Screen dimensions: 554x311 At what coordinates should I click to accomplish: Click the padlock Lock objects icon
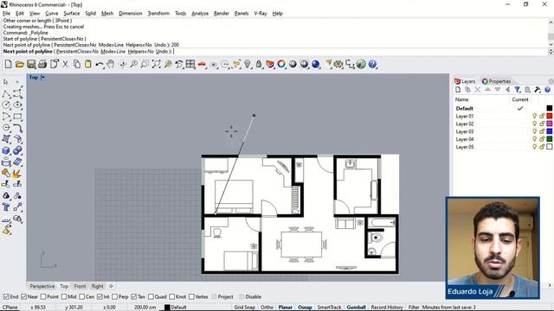tap(259, 64)
